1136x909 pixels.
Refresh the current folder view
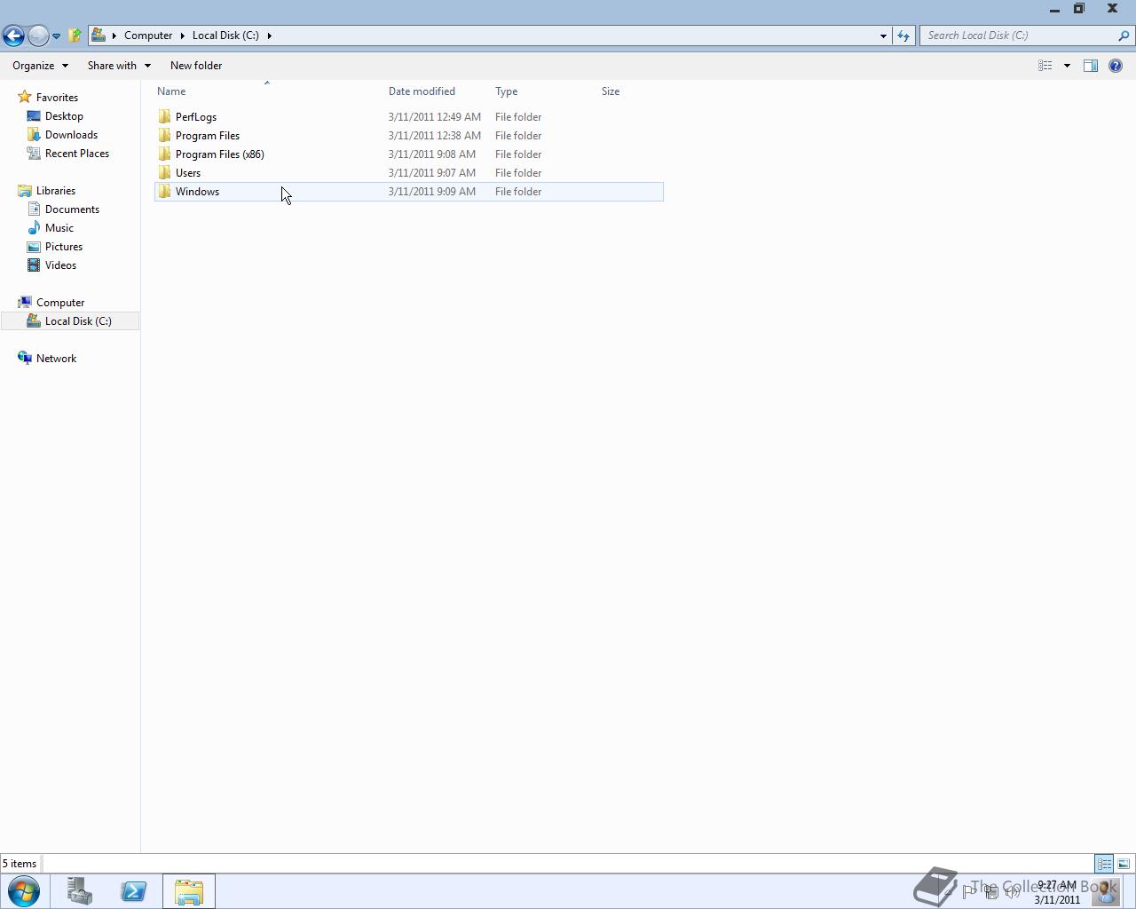point(903,36)
